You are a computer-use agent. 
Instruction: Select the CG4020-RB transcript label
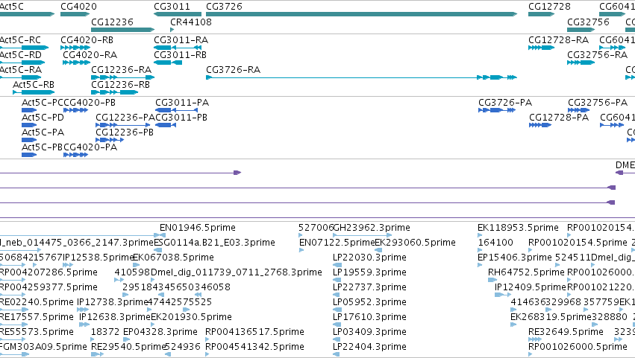(x=87, y=40)
